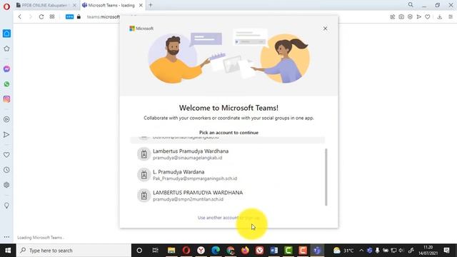This screenshot has height=257, width=457.
Task: Open the edit page icon in address bar
Action: pyautogui.click(x=393, y=17)
